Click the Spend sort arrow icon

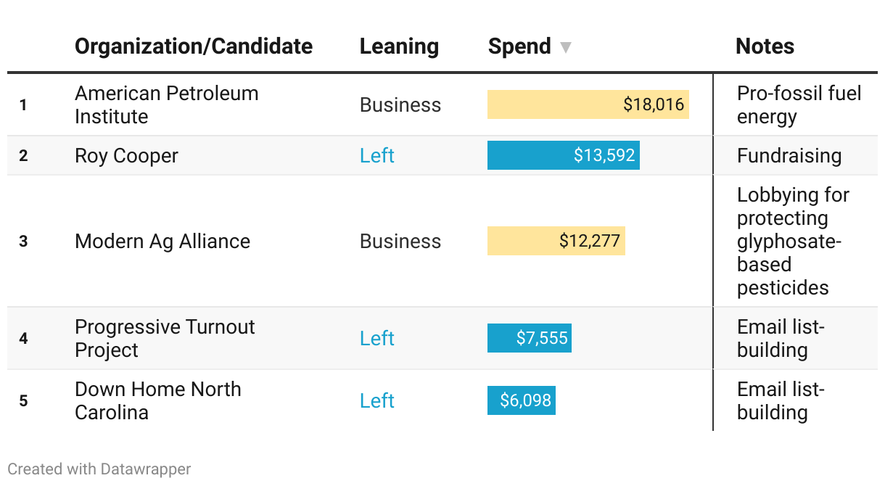(x=566, y=48)
